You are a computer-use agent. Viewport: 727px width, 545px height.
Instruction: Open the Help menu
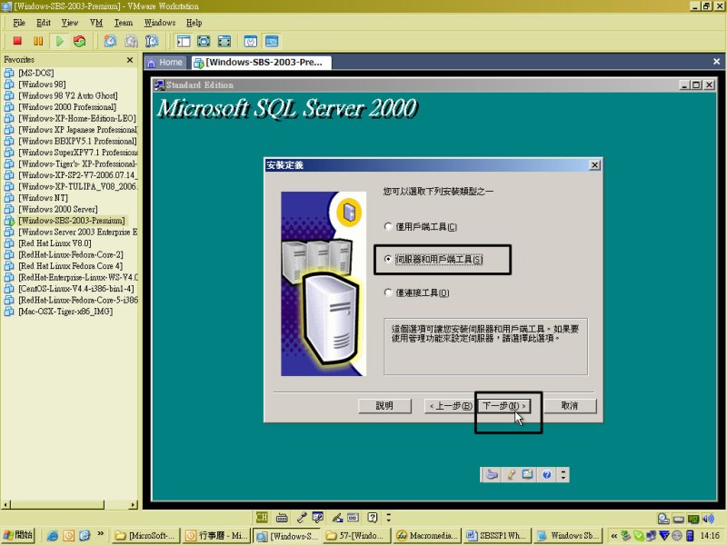coord(194,23)
